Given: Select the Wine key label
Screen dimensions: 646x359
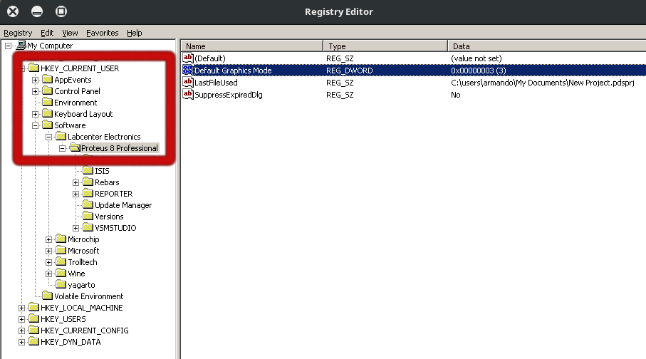Looking at the screenshot, I should pos(76,274).
